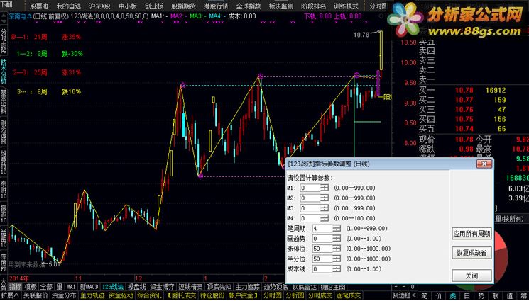Open 关联报价 bottom tab

coord(36,295)
